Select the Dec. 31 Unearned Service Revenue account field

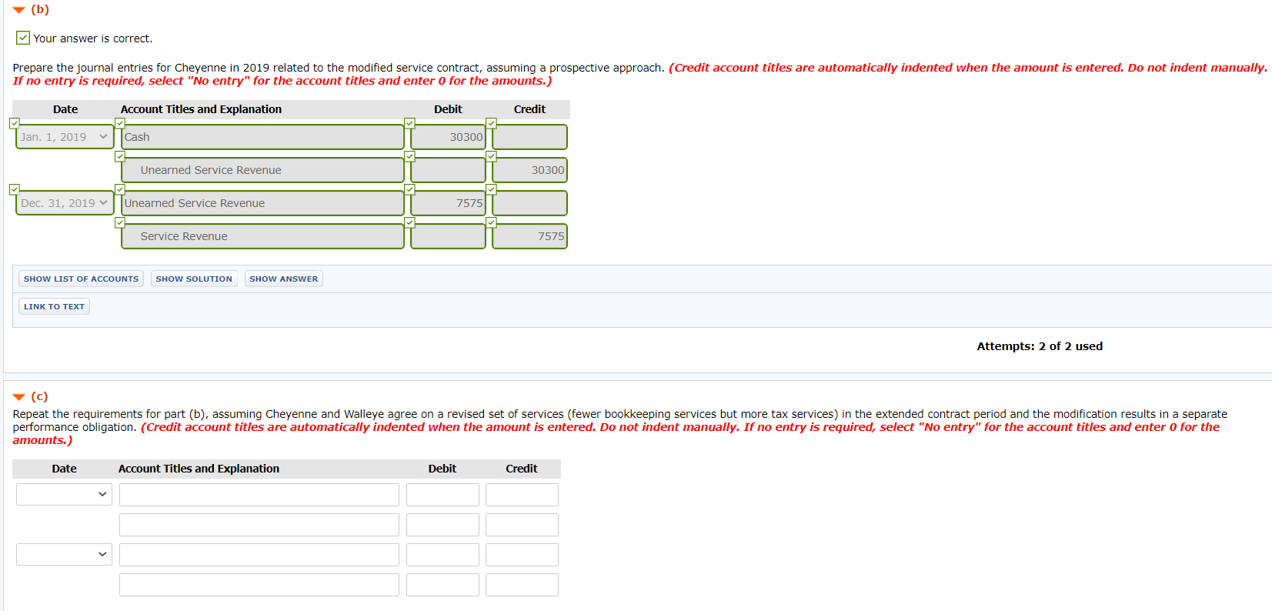[x=262, y=203]
